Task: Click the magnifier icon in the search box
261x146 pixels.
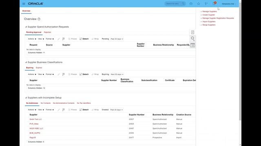Action: click(x=183, y=4)
